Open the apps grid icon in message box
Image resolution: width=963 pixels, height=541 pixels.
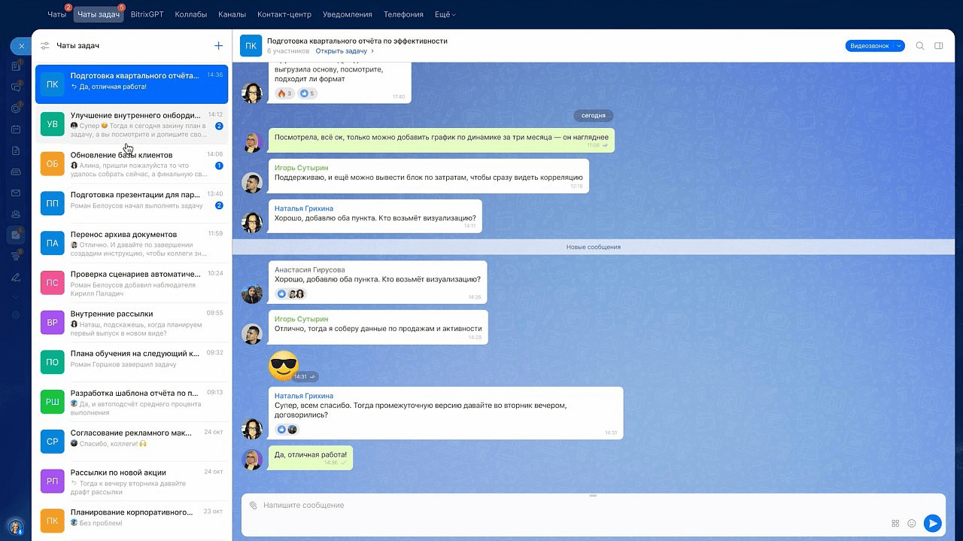pyautogui.click(x=895, y=523)
